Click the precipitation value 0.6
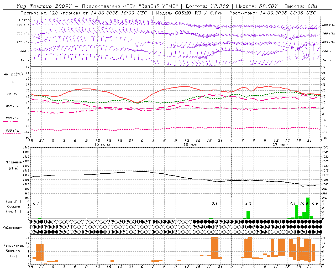This screenshot has width=336, height=269. (315, 204)
